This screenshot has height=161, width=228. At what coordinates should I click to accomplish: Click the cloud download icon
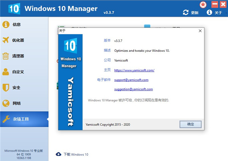click(x=59, y=154)
